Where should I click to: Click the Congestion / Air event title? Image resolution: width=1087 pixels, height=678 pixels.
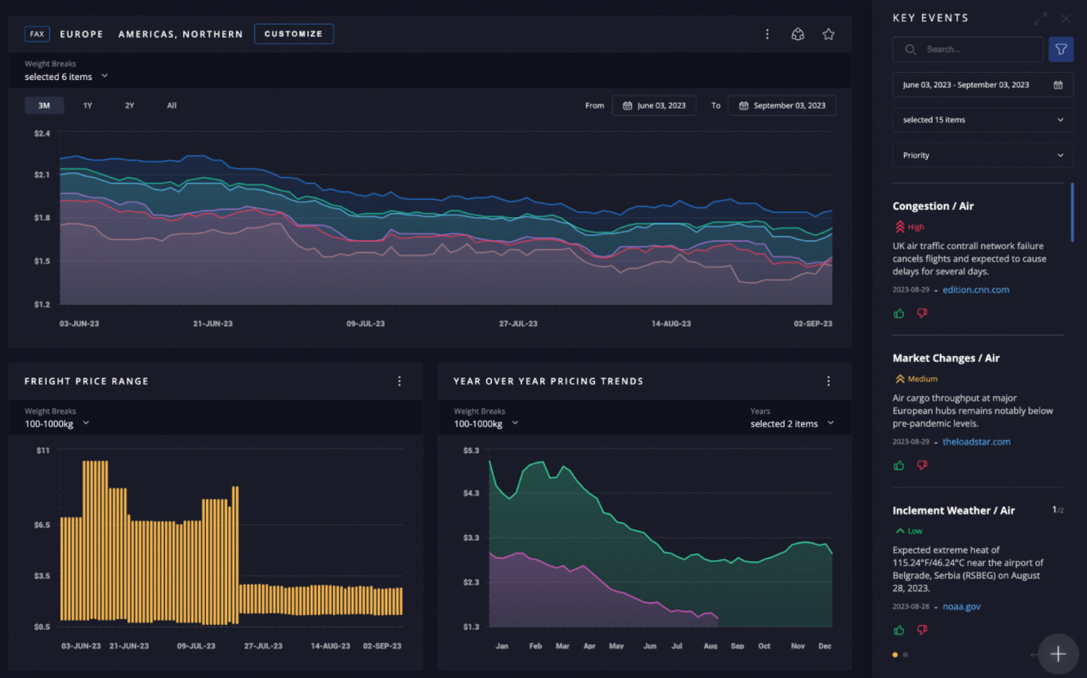click(933, 206)
